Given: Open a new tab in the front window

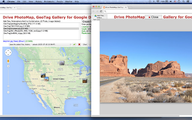Looking at the screenshot, I should click(x=130, y=7).
